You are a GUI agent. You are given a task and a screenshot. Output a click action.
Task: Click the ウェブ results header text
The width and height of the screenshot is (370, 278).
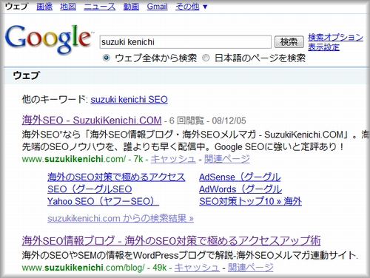[x=26, y=75]
